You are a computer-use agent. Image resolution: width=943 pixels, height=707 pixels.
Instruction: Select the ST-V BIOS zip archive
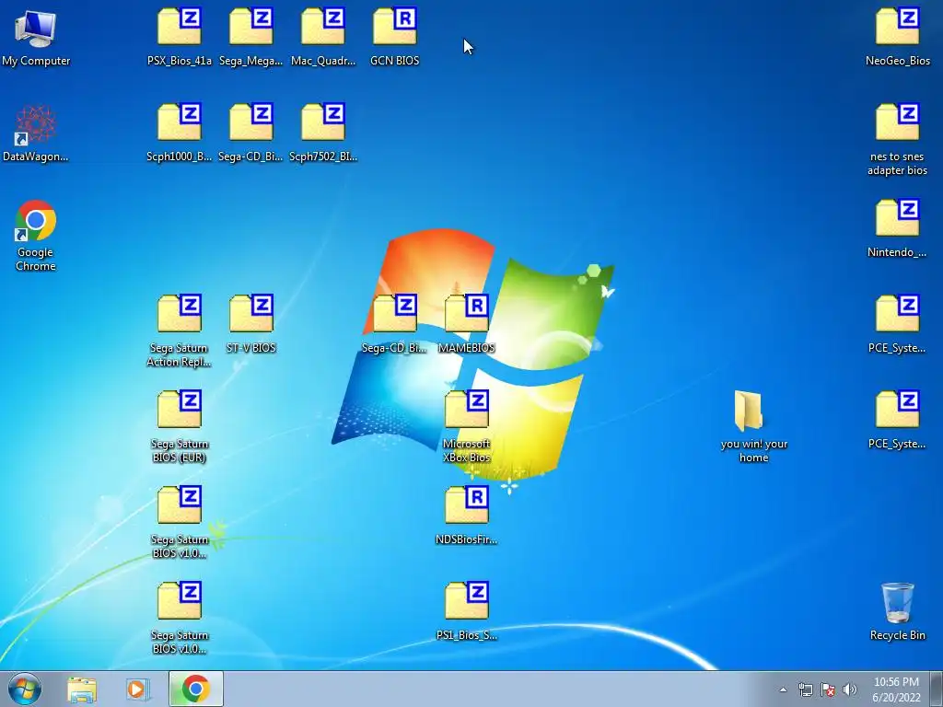tap(250, 325)
